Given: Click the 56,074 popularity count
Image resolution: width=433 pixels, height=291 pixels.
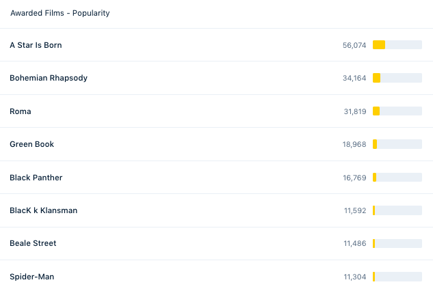Looking at the screenshot, I should [354, 45].
